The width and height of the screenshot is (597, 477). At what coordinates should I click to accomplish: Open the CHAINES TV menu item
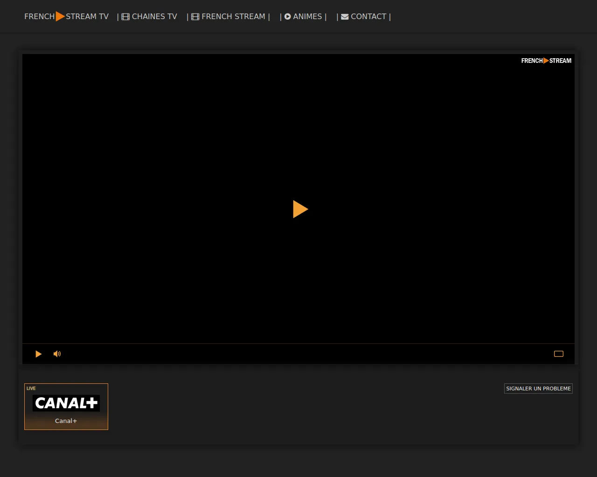(154, 17)
